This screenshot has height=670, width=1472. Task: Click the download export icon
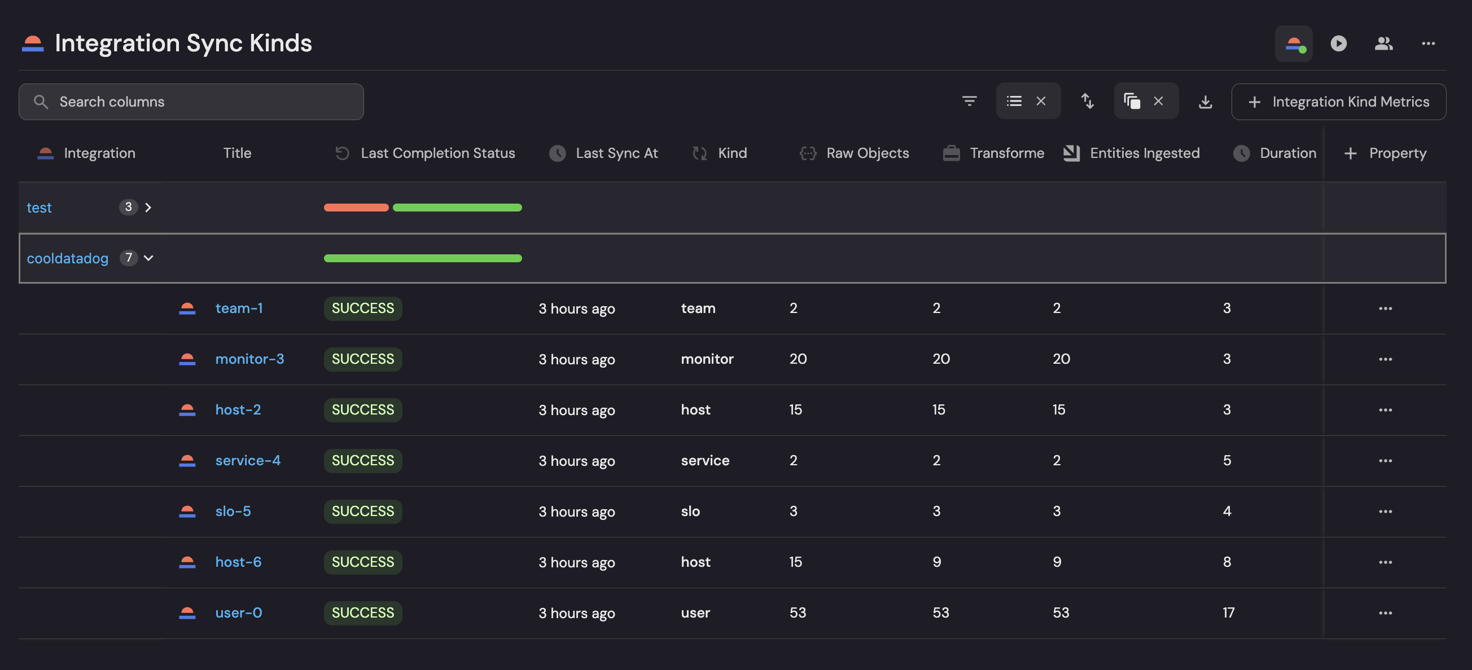click(x=1205, y=102)
